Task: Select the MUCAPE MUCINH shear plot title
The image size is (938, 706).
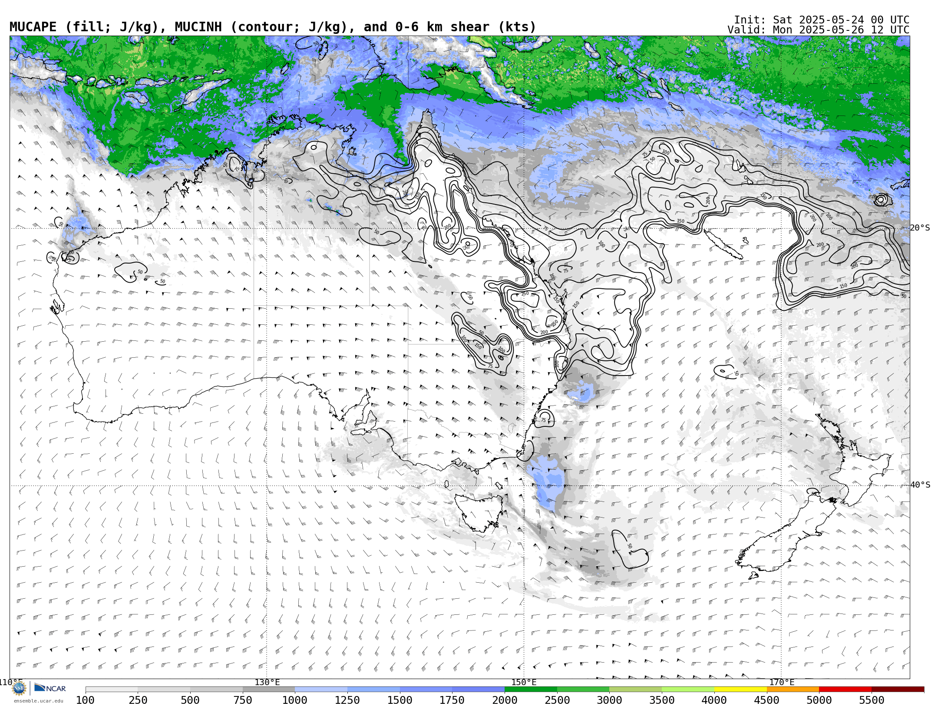Action: 273,27
